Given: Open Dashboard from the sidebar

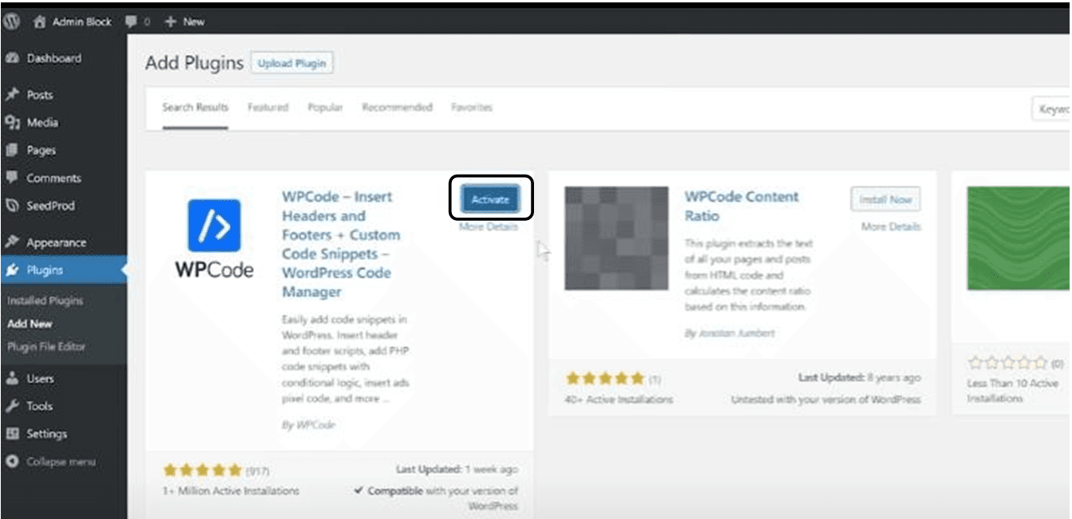Looking at the screenshot, I should [53, 58].
